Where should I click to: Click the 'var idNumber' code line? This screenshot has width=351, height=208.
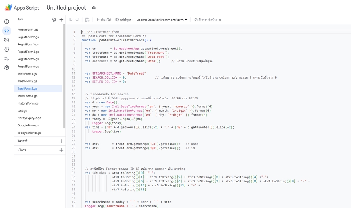pos(120,173)
